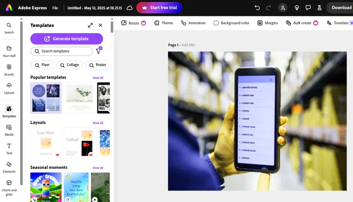Viewport: 353px width, 202px height.
Task: Open the comments icon
Action: pos(308,8)
